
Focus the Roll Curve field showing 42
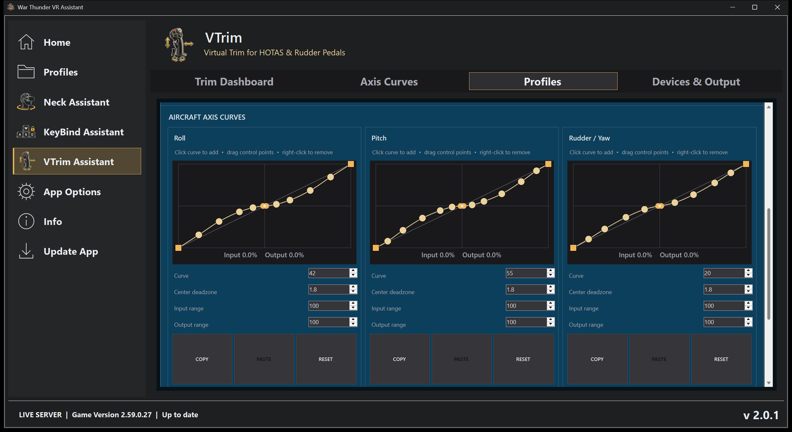coord(329,273)
